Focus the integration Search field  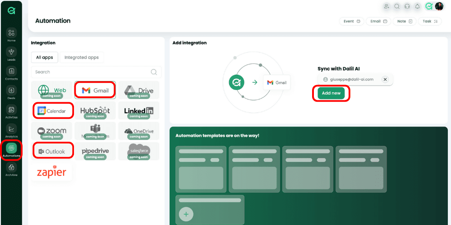click(x=97, y=72)
